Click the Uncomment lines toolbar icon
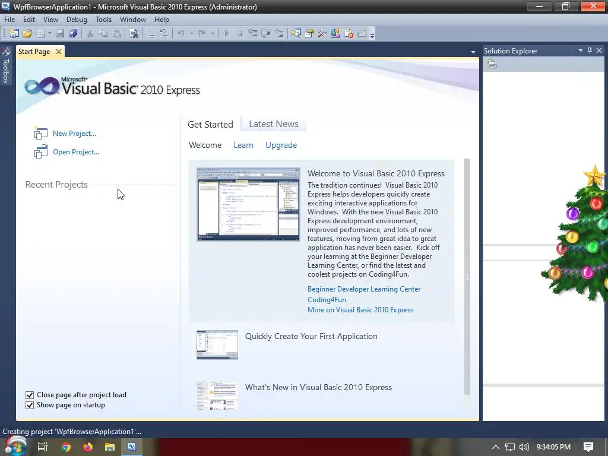This screenshot has width=608, height=456. (x=164, y=33)
